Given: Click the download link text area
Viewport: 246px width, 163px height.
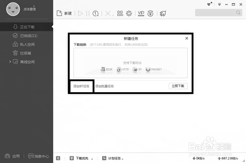Looking at the screenshot, I should (130, 63).
